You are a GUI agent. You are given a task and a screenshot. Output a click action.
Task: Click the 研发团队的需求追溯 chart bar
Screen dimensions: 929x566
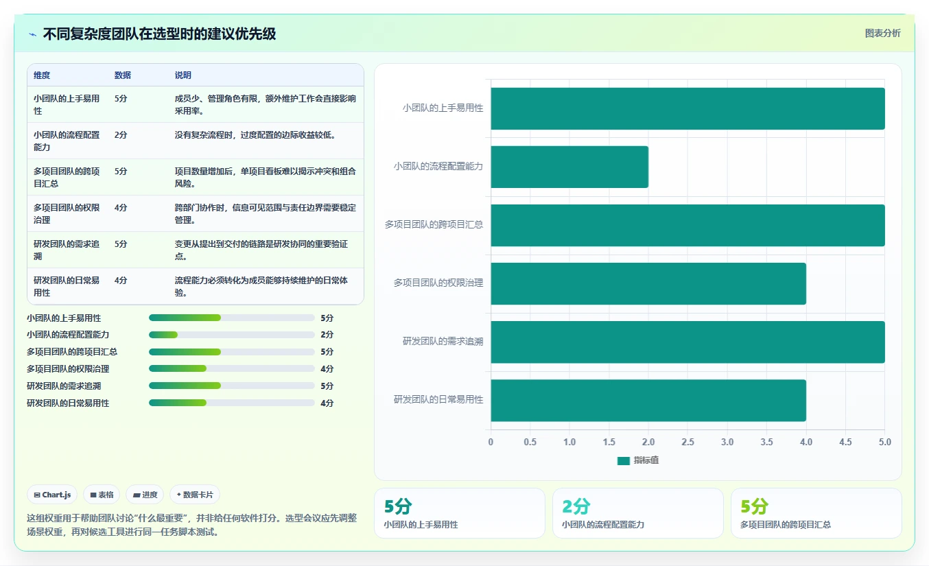pos(687,342)
